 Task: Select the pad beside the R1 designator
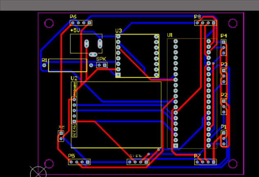[x=44, y=65]
